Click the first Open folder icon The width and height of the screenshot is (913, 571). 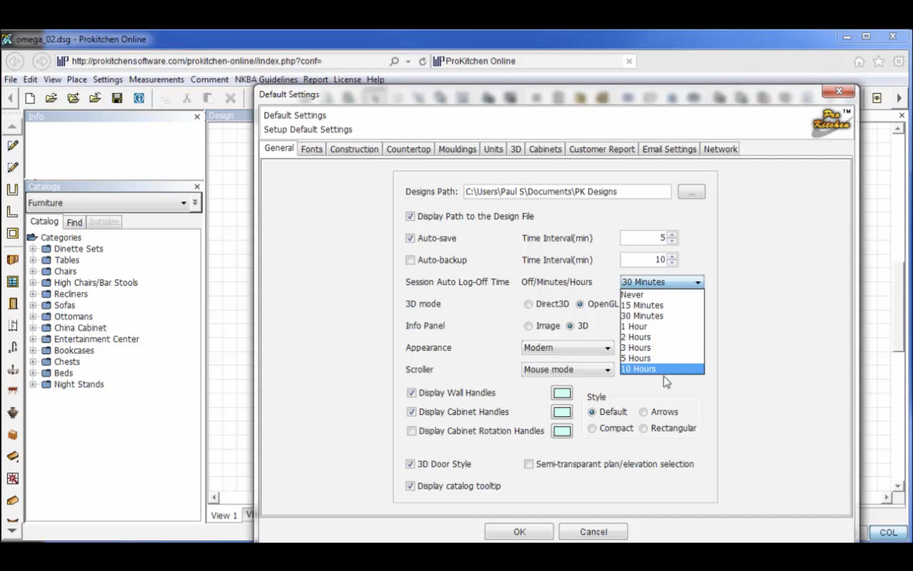(51, 98)
